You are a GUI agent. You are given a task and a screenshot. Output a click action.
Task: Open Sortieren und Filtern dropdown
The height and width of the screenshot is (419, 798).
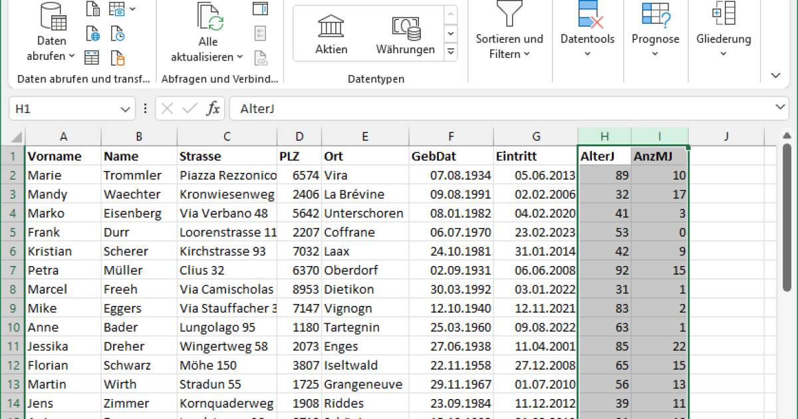[509, 35]
